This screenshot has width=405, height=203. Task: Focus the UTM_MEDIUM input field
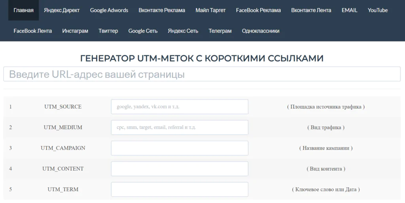(180, 128)
